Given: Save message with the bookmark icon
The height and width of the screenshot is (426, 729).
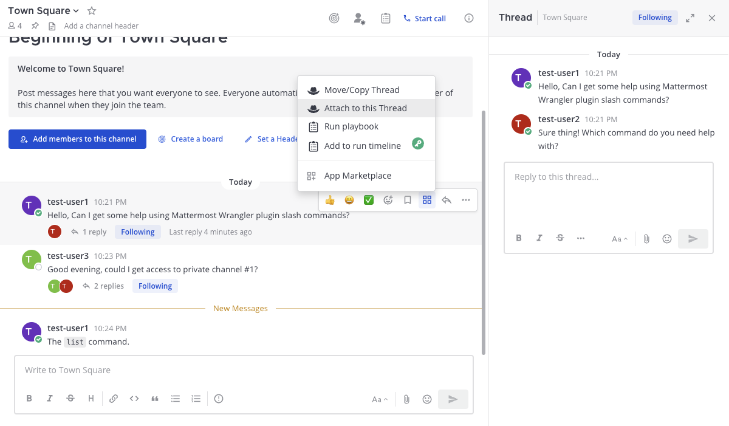Looking at the screenshot, I should click(x=408, y=200).
